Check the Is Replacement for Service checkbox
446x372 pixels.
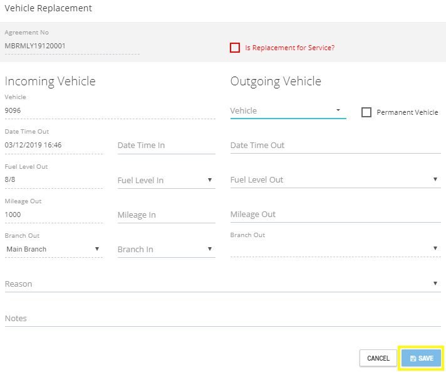point(235,48)
